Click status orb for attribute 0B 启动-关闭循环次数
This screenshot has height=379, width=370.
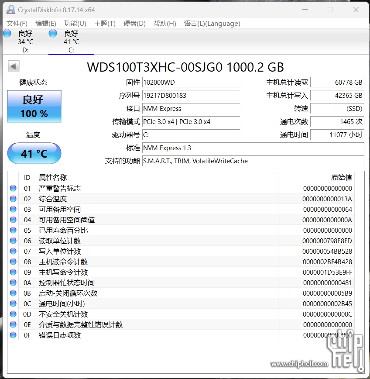point(13,293)
